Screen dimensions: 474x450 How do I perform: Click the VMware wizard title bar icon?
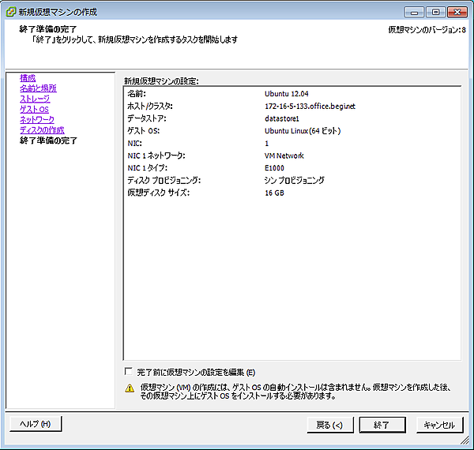(11, 12)
